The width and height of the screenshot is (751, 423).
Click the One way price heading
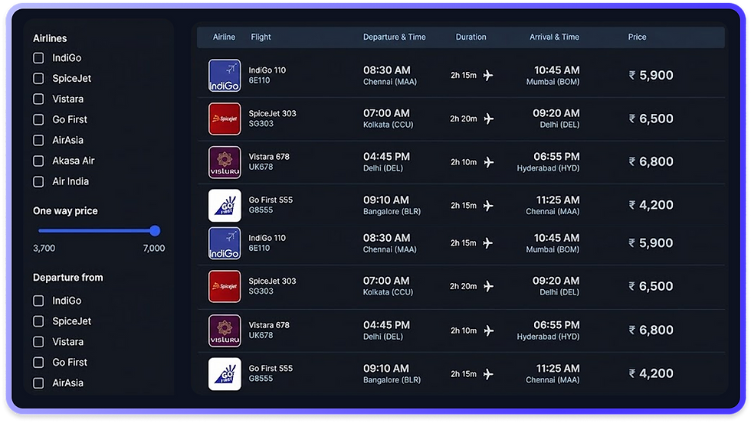pyautogui.click(x=65, y=211)
